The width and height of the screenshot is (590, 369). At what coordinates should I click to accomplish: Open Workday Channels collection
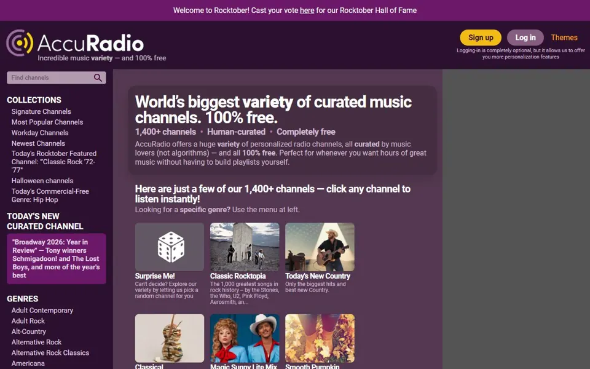40,133
